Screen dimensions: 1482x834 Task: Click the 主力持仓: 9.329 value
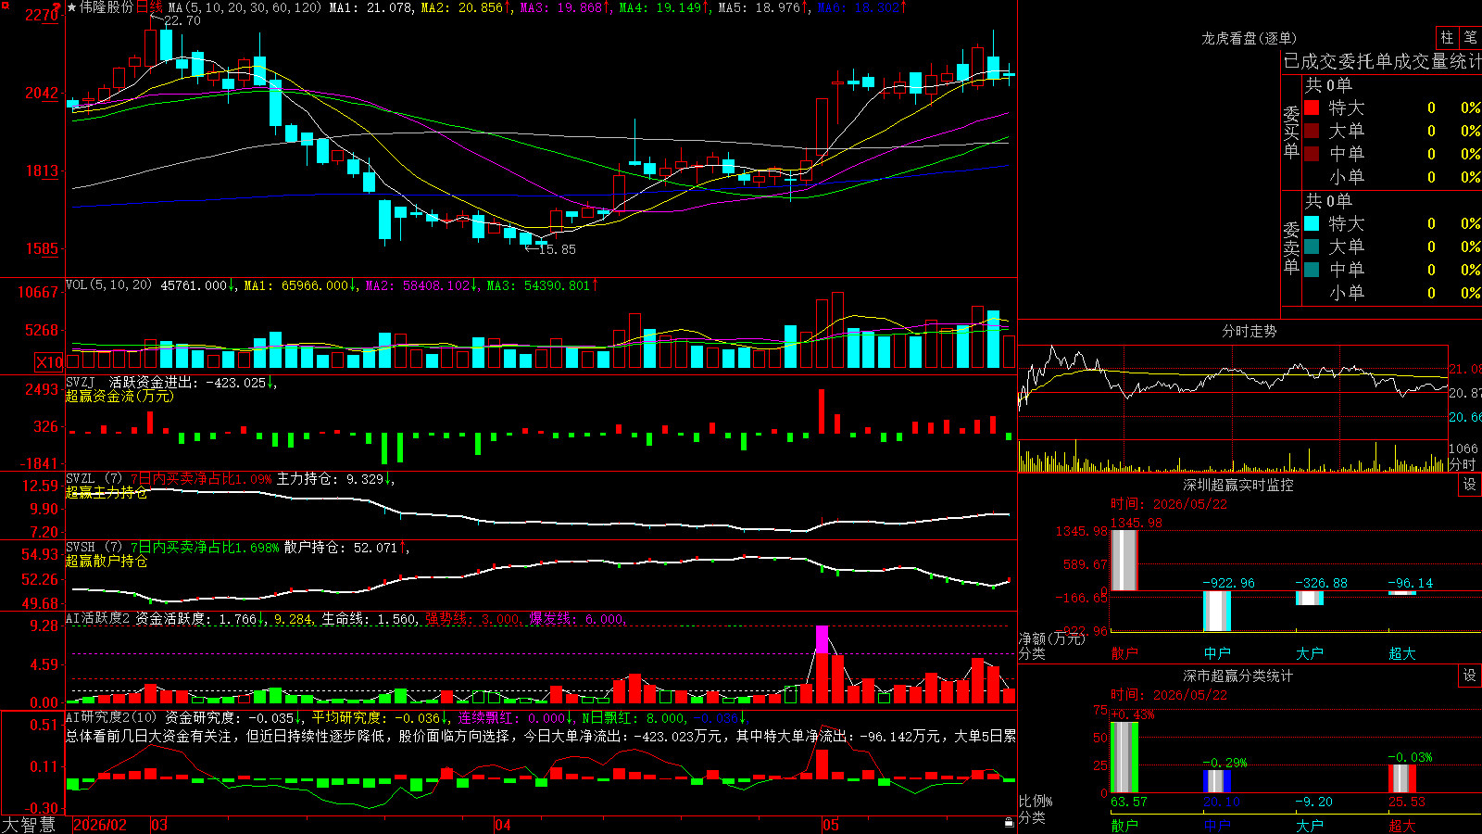(x=330, y=478)
